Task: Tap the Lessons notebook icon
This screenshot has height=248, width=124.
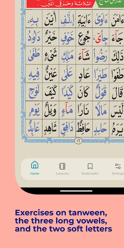Action: pyautogui.click(x=62, y=166)
